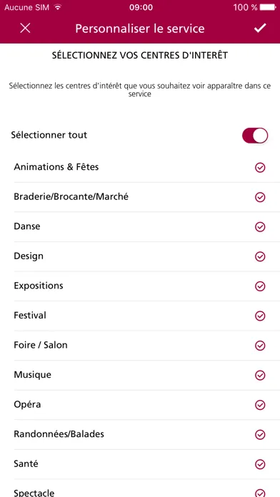
Task: Confirm selection with the header checkmark icon
Action: pyautogui.click(x=260, y=29)
